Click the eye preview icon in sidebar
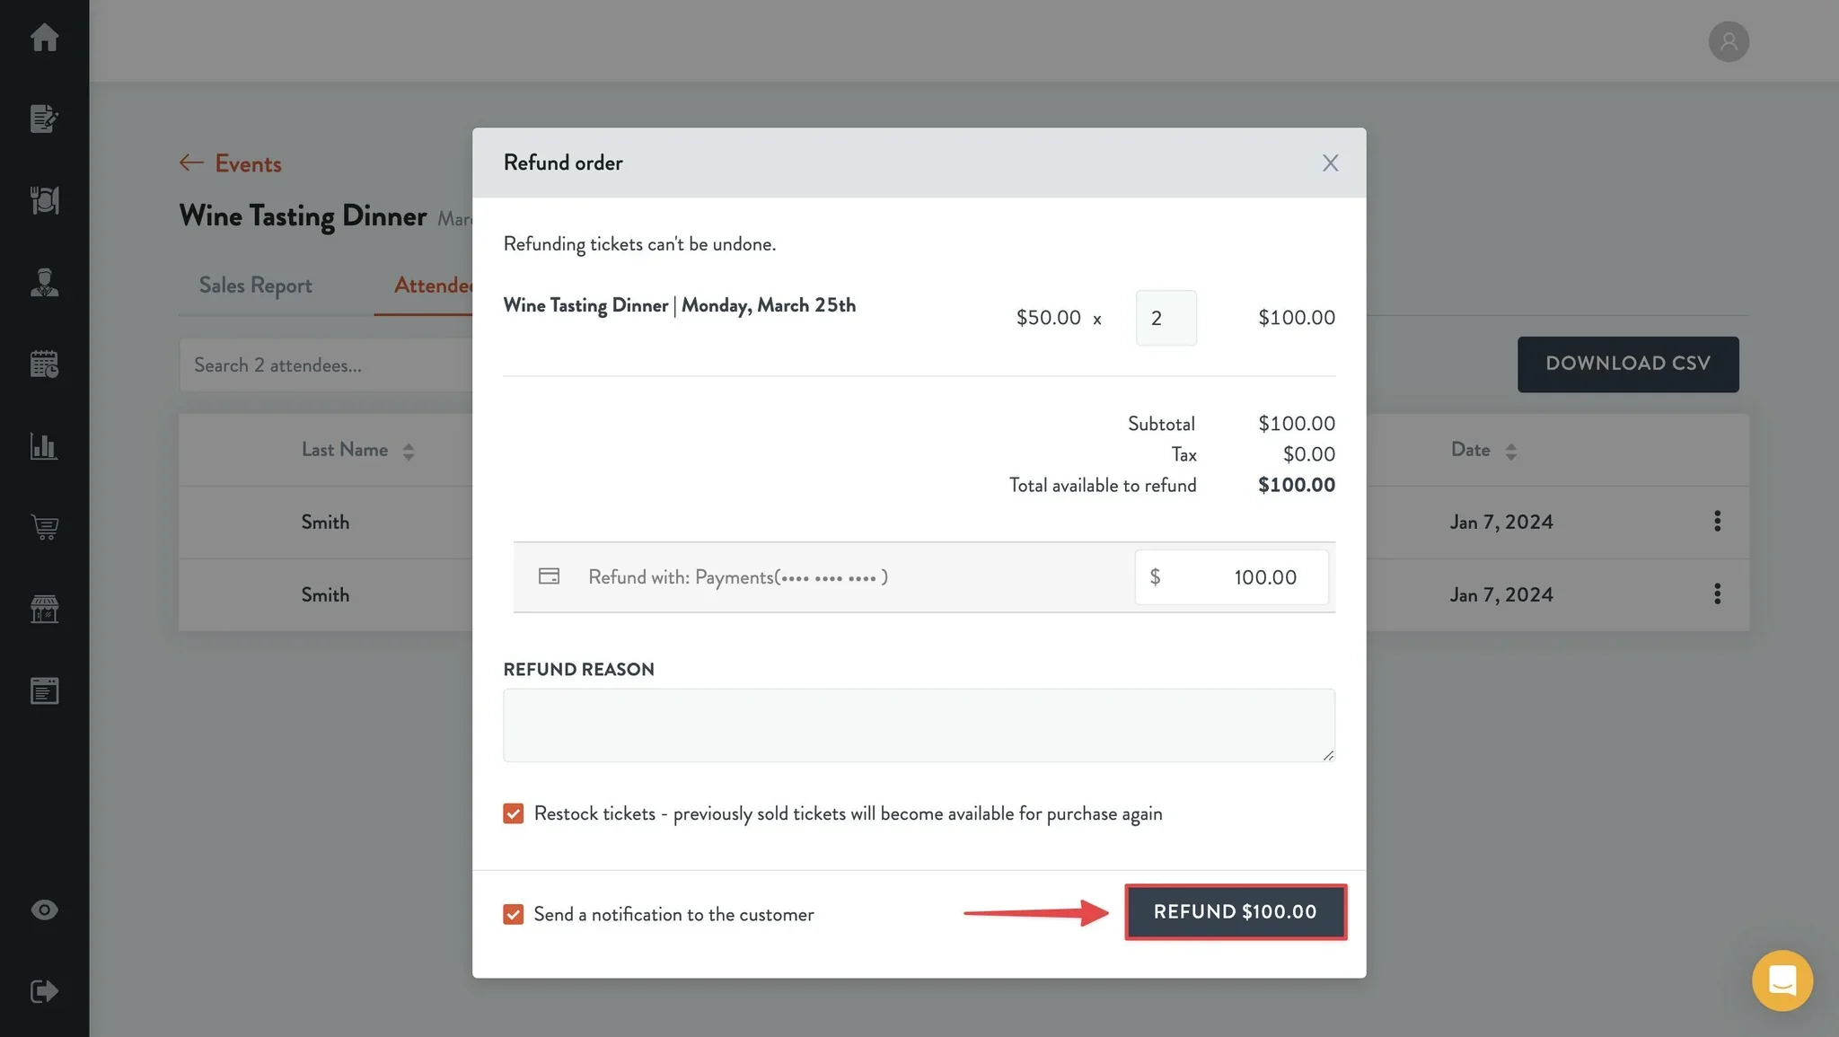 click(44, 910)
